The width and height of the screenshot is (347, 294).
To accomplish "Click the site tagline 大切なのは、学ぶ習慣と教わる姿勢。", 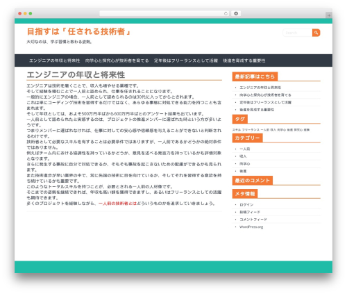I will tap(60, 42).
